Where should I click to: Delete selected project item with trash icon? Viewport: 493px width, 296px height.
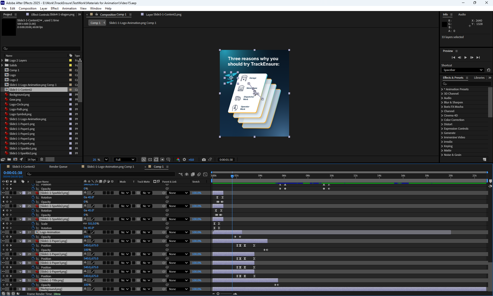point(42,159)
